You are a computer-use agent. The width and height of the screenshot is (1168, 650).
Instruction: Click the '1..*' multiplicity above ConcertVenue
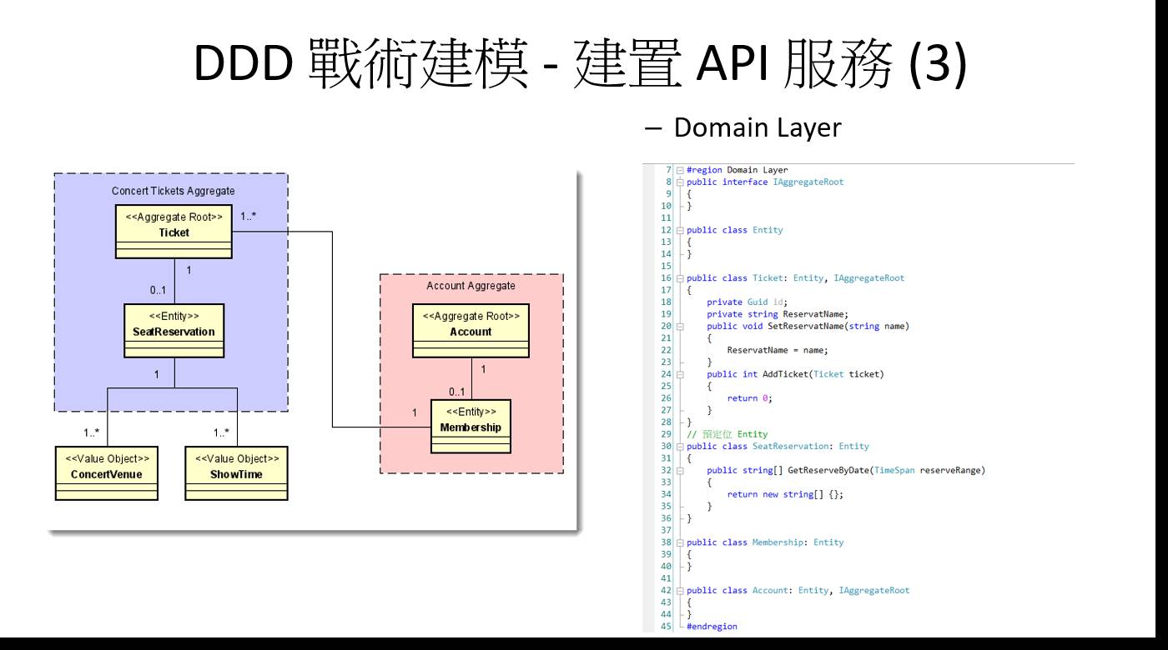(92, 433)
